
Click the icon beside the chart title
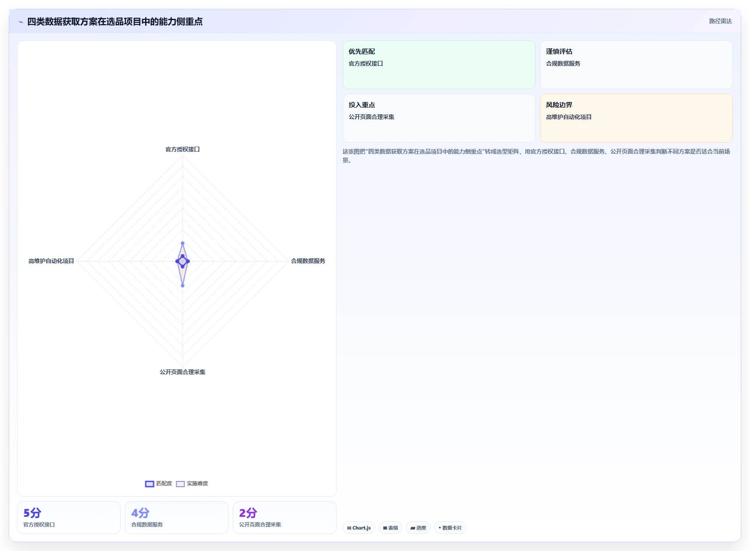[x=21, y=22]
